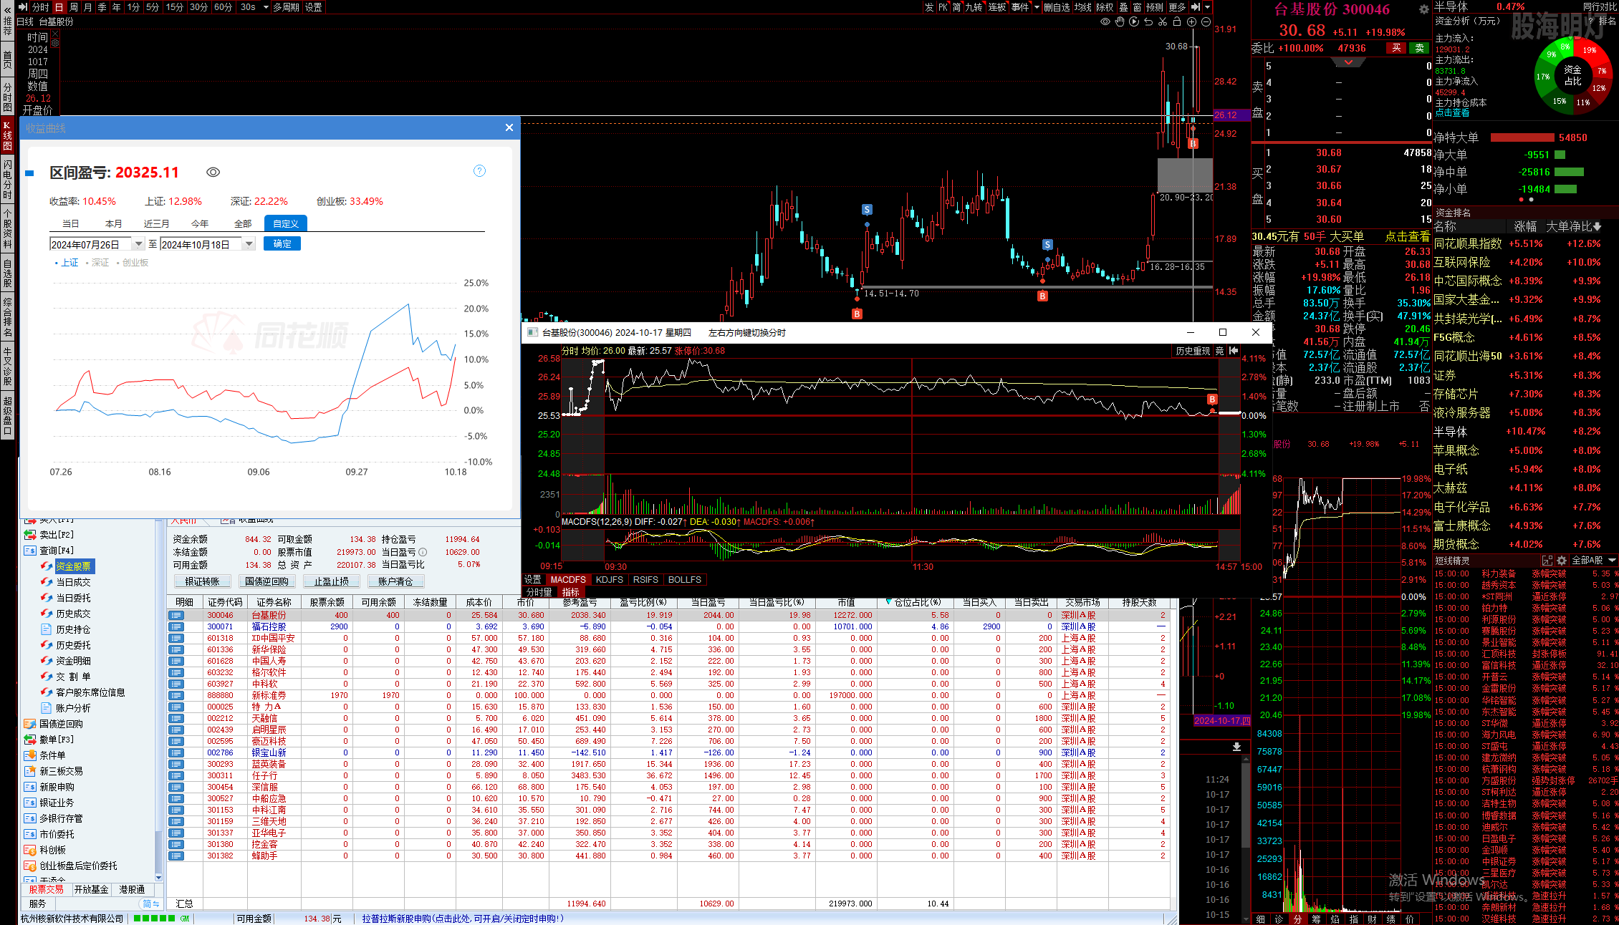Click the help question icon in 收益曲线 panel
Viewport: 1619px width, 925px height.
[480, 170]
